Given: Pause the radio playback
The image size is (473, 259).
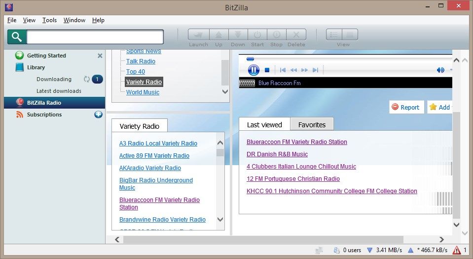Looking at the screenshot, I should tap(254, 70).
